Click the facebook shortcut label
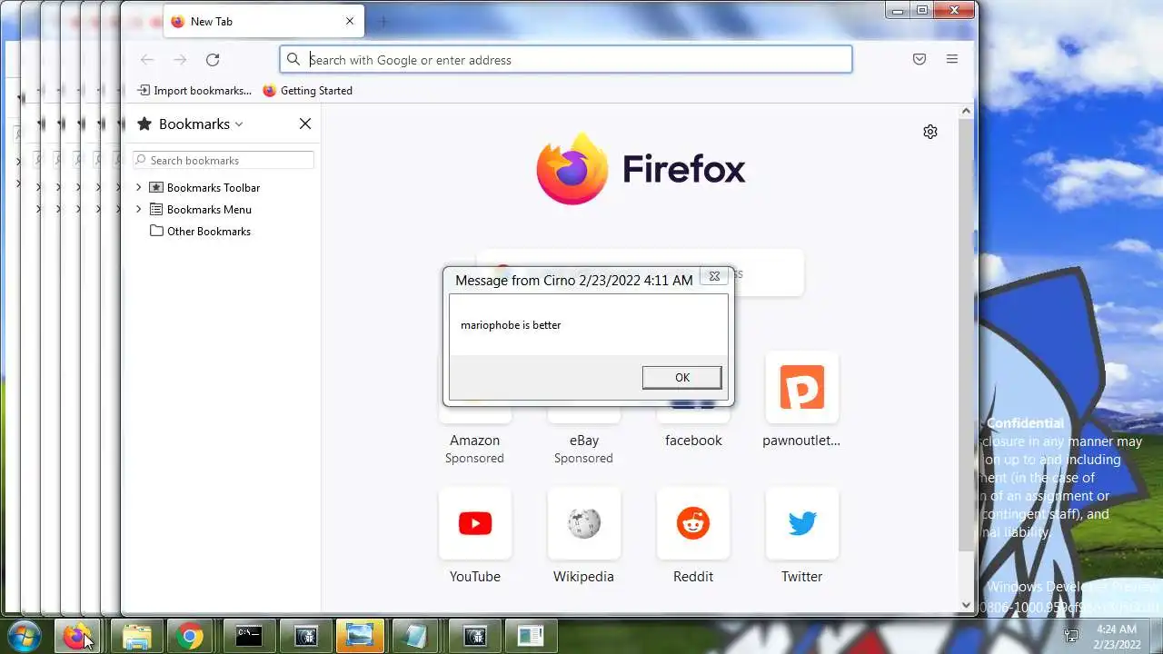The width and height of the screenshot is (1163, 654). 693,441
